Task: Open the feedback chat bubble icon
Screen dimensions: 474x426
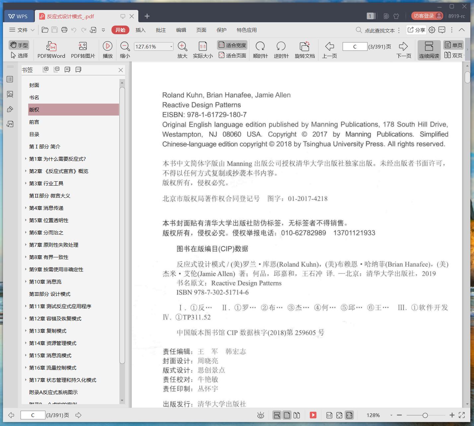Action: (x=442, y=30)
